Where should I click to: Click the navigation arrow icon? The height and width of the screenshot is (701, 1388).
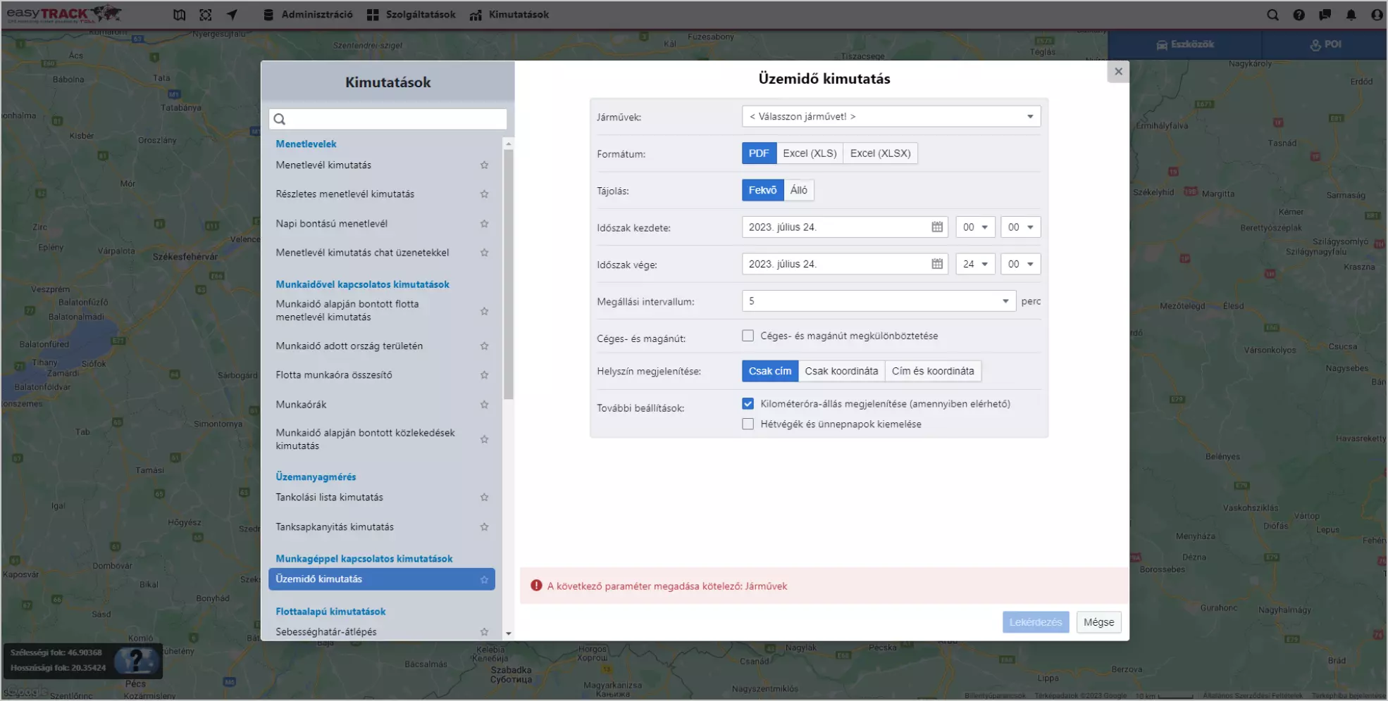(x=232, y=14)
